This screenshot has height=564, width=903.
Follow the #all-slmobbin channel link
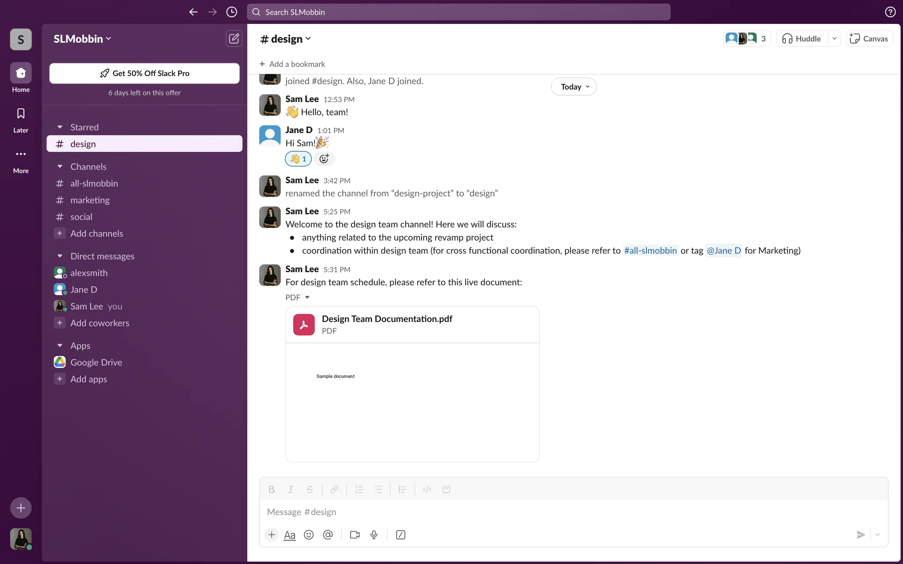[650, 251]
